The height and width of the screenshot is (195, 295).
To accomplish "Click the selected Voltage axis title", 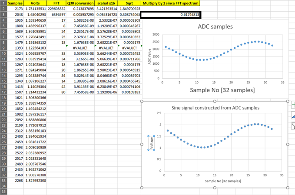I will (x=152, y=143).
